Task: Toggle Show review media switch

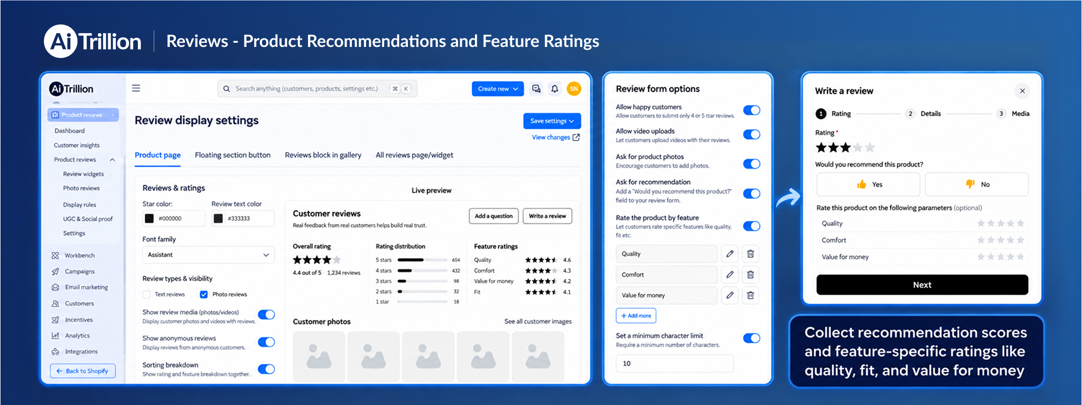Action: pyautogui.click(x=266, y=315)
